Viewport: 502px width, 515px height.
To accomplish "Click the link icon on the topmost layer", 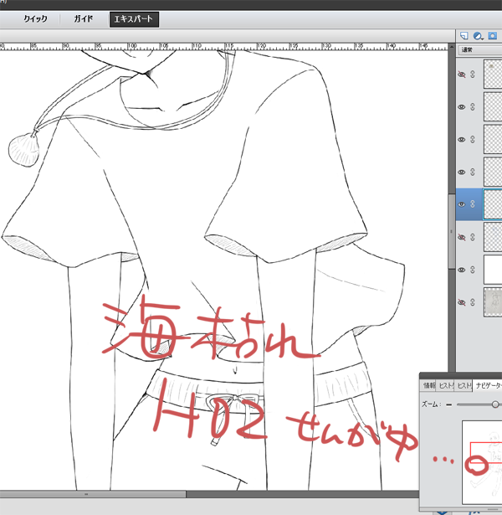I will tap(473, 75).
